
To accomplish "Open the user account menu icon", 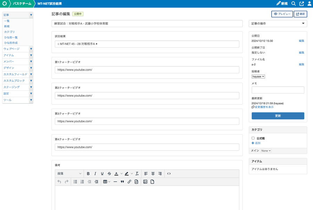I will tap(309, 3).
